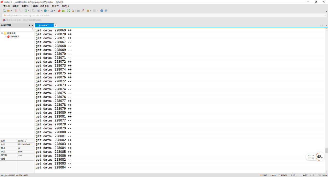The width and height of the screenshot is (328, 177).
Task: Close the centos 7 tab
Action: [x=51, y=25]
